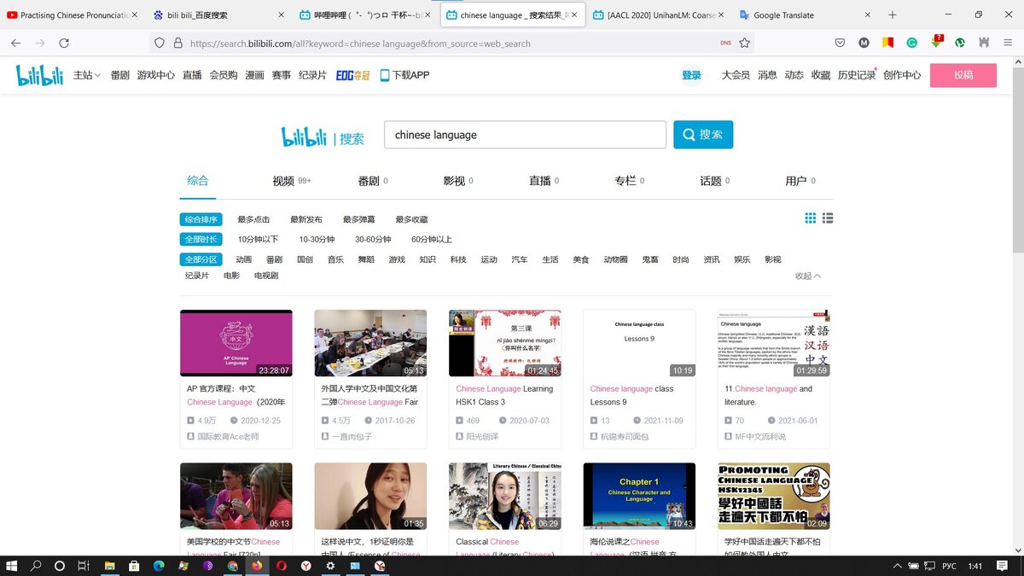Image resolution: width=1024 pixels, height=576 pixels.
Task: Open the Windows Start menu
Action: (x=12, y=566)
